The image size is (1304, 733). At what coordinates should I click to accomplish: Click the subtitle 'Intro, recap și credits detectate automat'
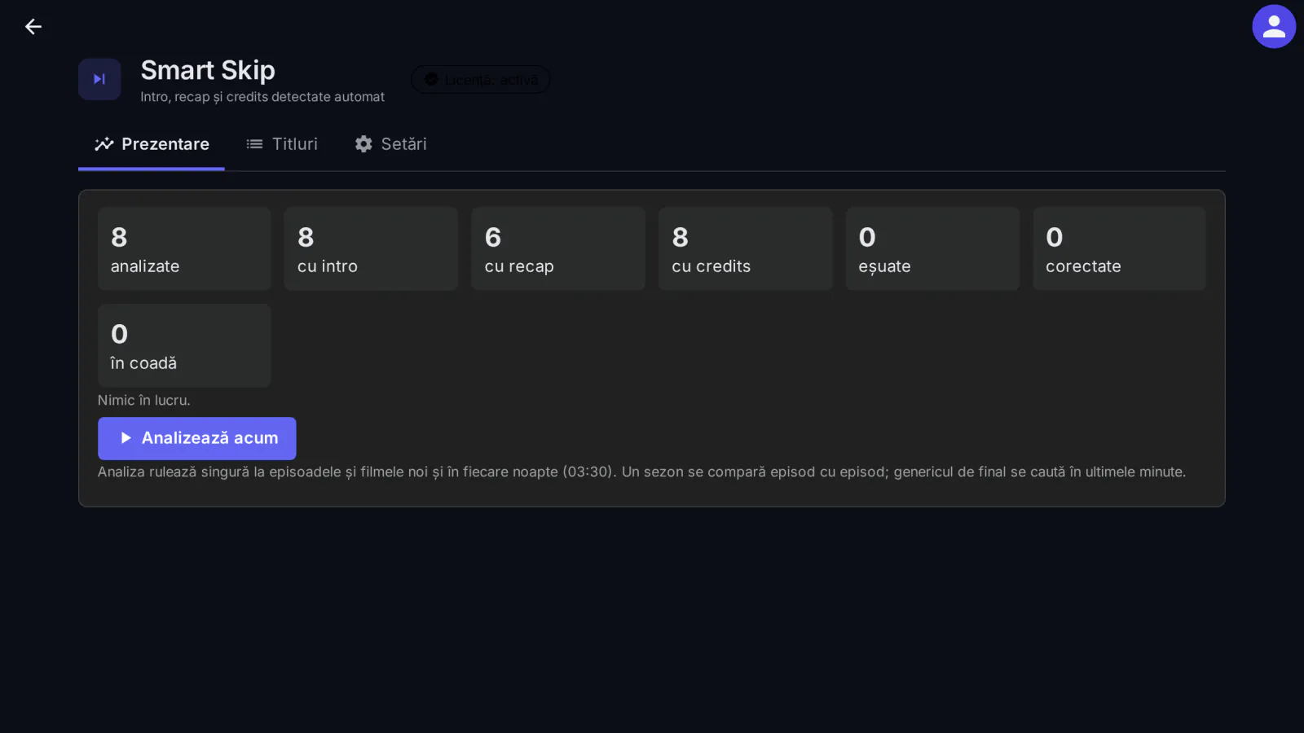(262, 97)
